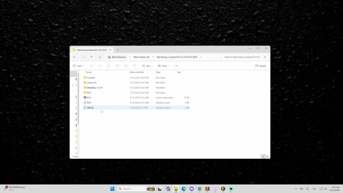The width and height of the screenshot is (343, 193).
Task: Open the weather widget on the taskbar
Action: 15,188
